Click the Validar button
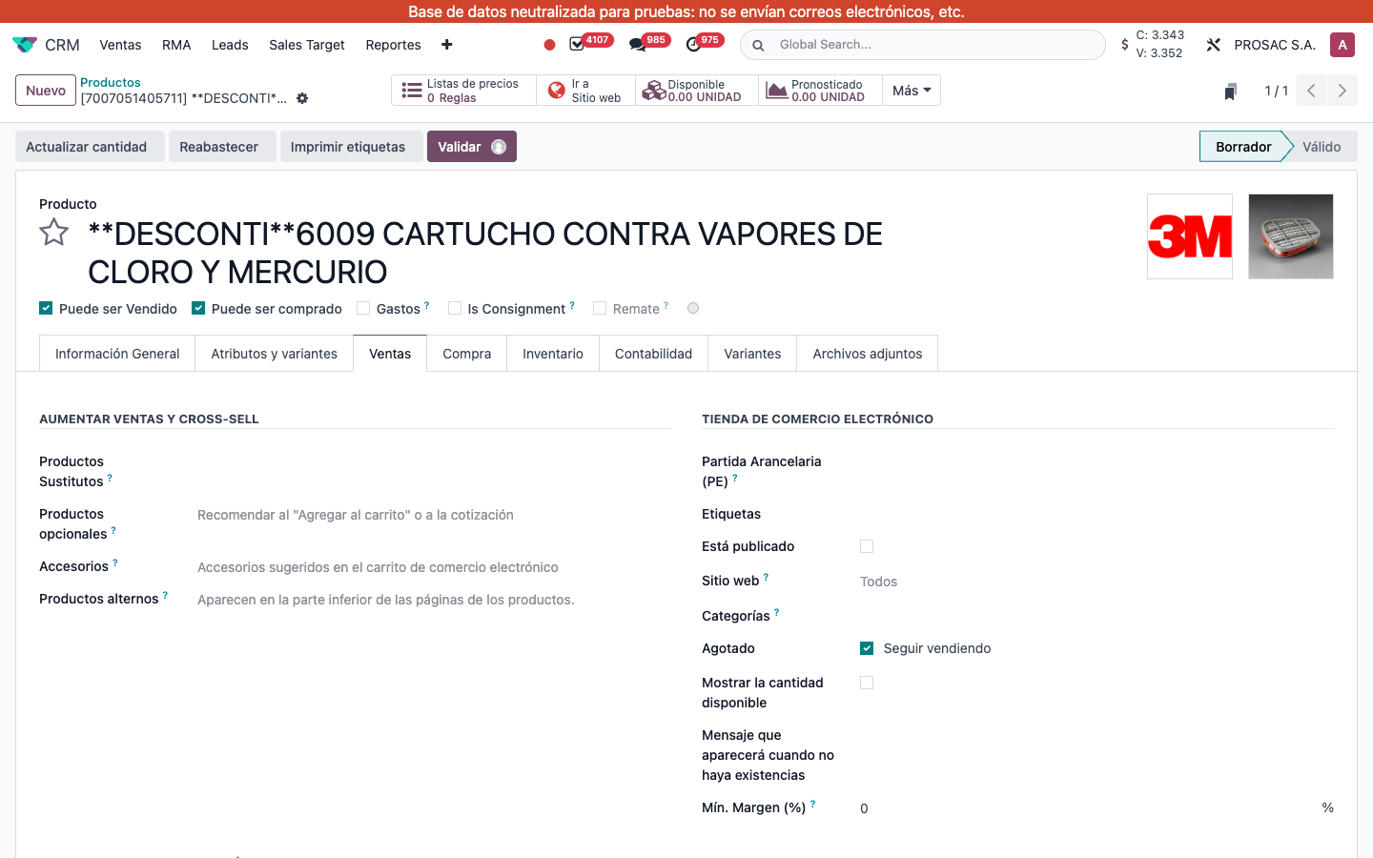The height and width of the screenshot is (858, 1373). point(472,147)
